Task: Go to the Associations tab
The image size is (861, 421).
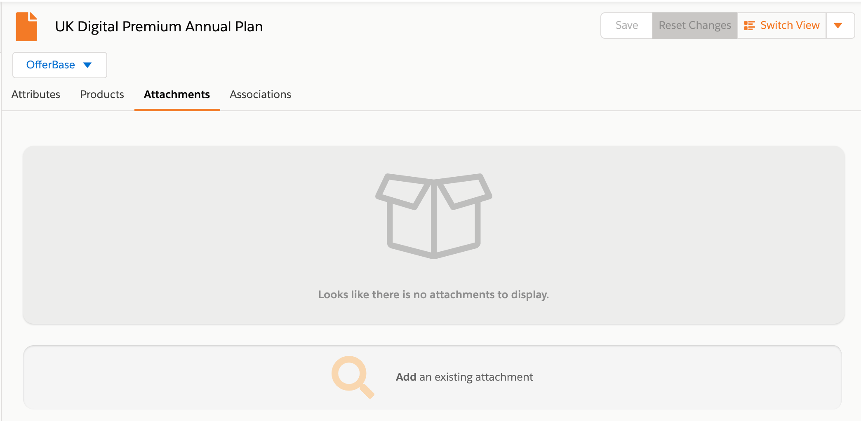Action: [260, 94]
